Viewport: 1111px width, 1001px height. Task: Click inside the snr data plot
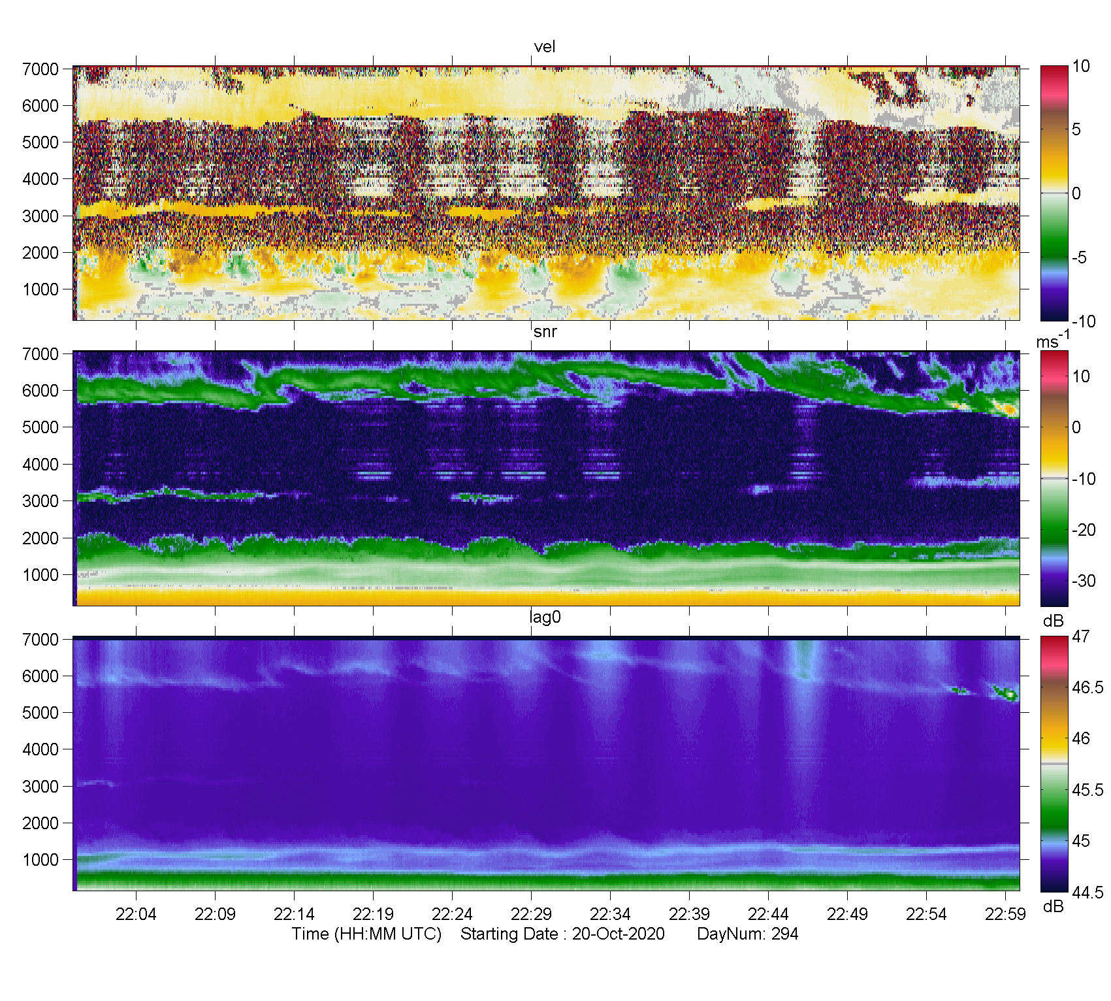(x=546, y=479)
